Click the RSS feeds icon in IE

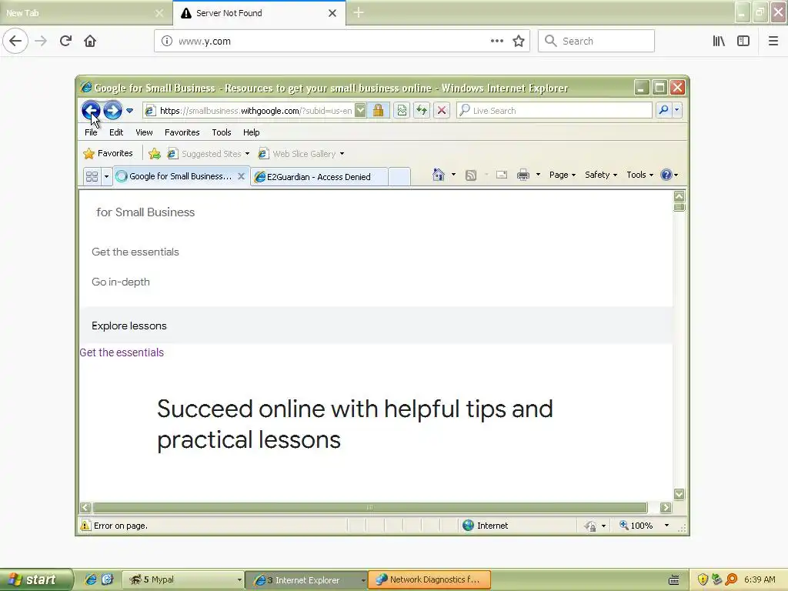click(x=471, y=175)
